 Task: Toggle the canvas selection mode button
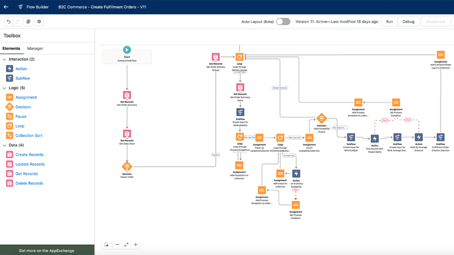click(106, 244)
